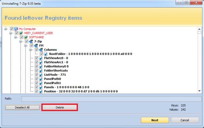The image size is (204, 128).
Task: Collapse the My Computer tree node
Action: [x=6, y=29]
